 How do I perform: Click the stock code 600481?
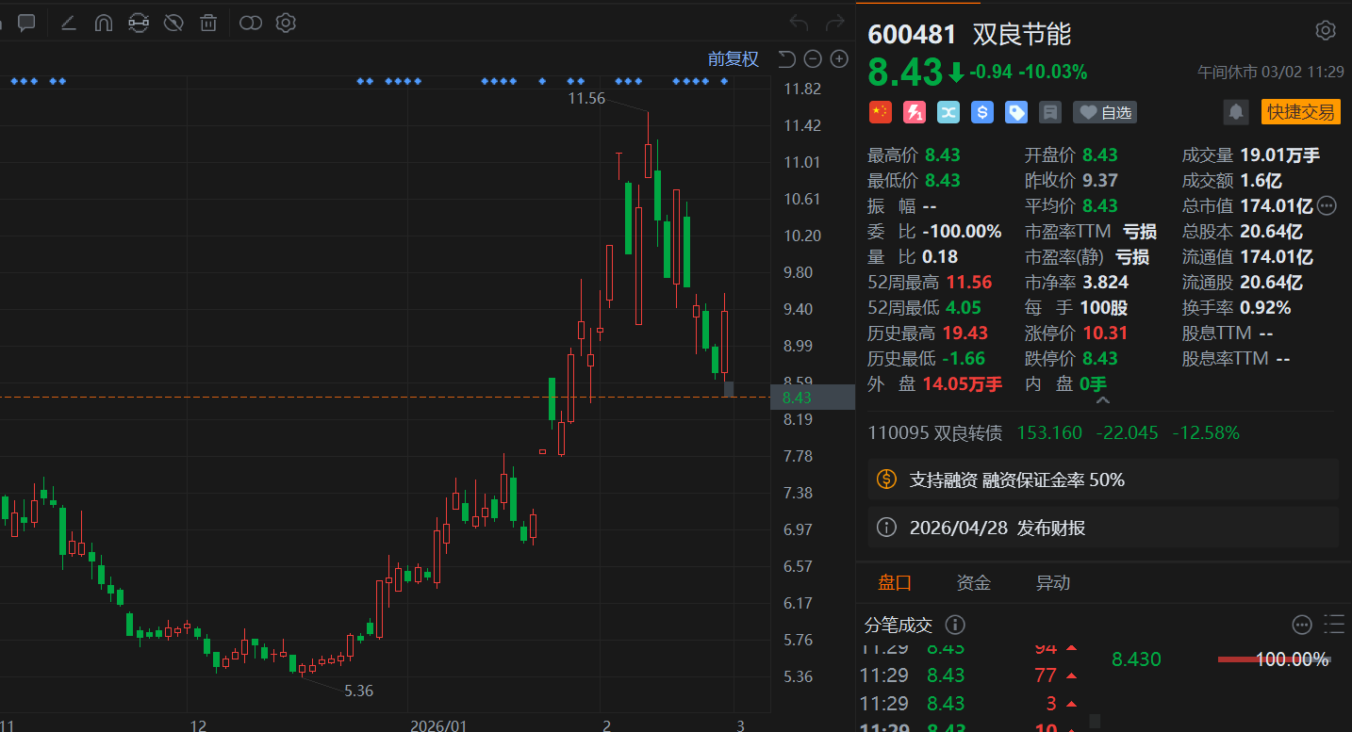913,34
